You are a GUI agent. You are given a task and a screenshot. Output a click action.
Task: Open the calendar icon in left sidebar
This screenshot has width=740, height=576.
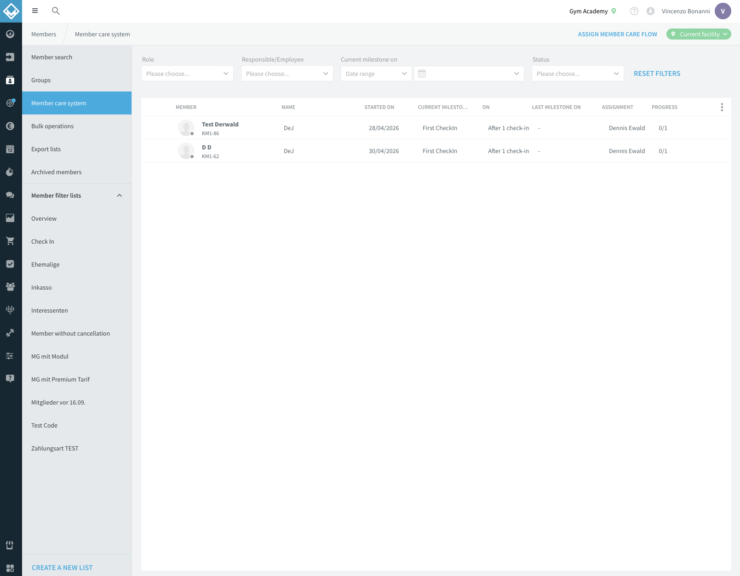10,149
